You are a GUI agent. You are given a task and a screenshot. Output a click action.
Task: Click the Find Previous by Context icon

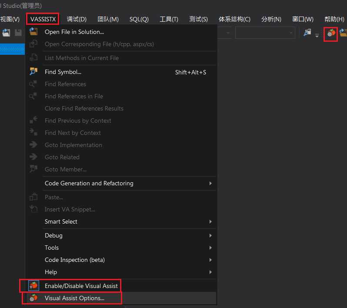pos(33,120)
